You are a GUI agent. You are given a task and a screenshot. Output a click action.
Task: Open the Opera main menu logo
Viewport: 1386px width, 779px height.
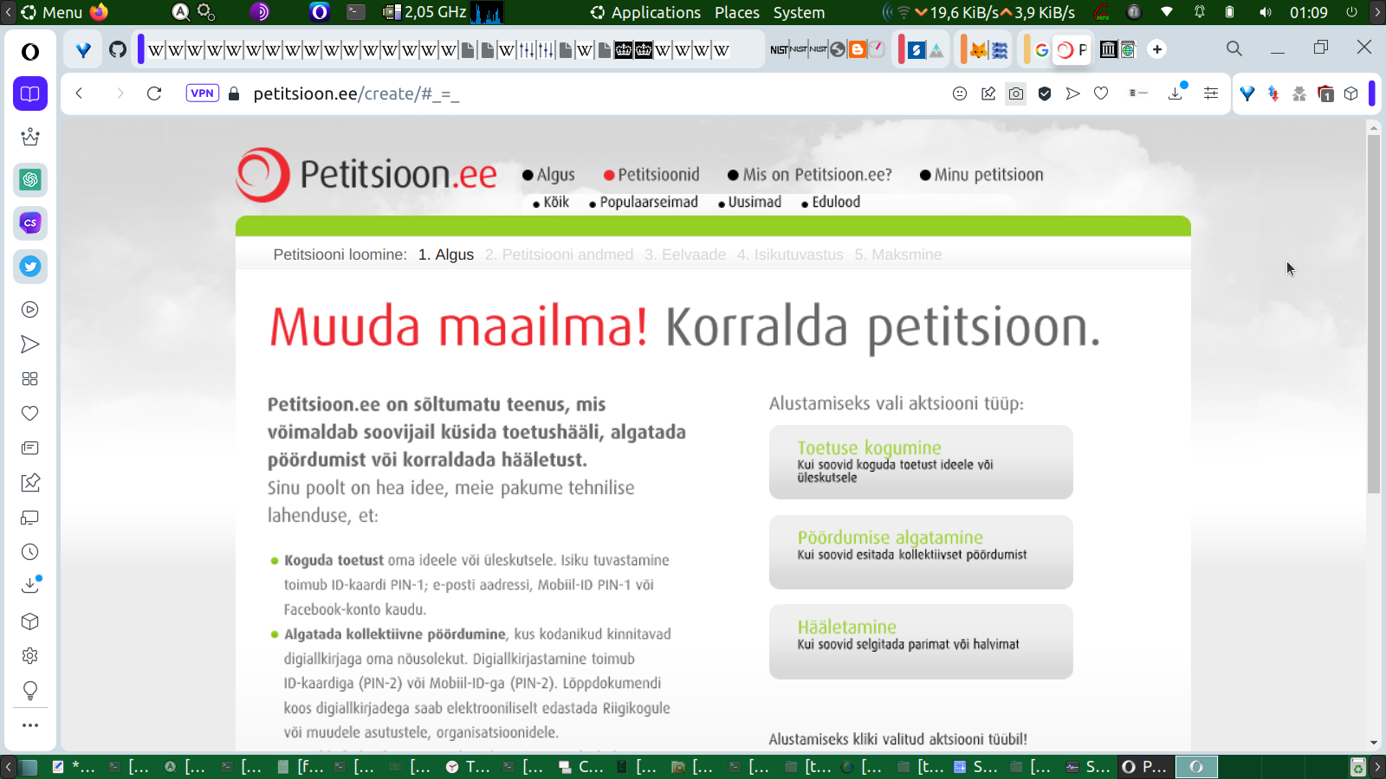click(30, 52)
